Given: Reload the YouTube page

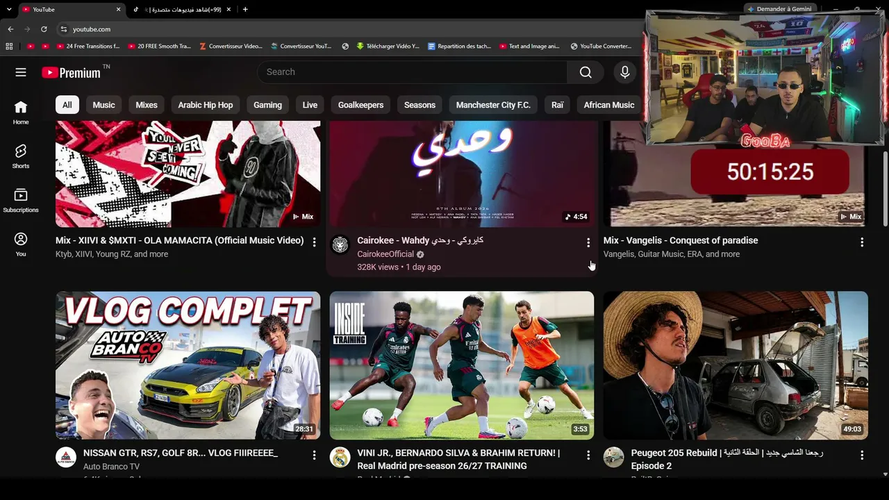Looking at the screenshot, I should click(x=44, y=29).
